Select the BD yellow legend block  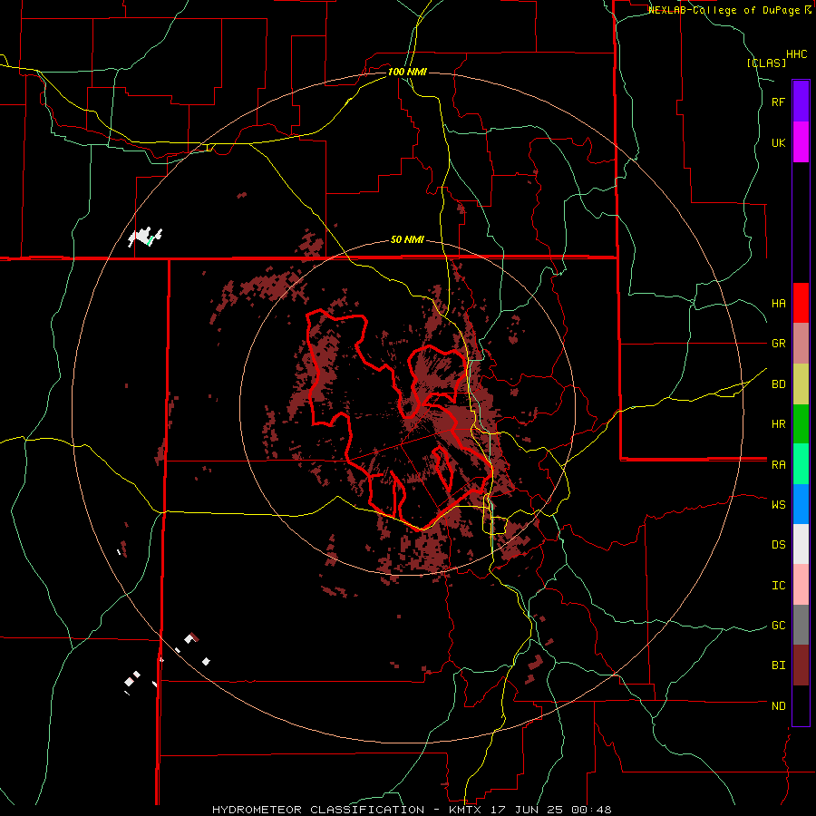point(801,384)
